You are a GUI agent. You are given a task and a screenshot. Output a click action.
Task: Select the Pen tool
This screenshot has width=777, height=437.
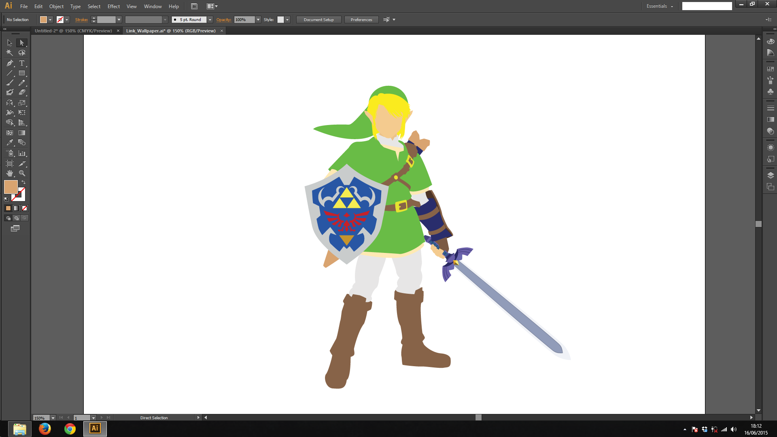(x=10, y=63)
